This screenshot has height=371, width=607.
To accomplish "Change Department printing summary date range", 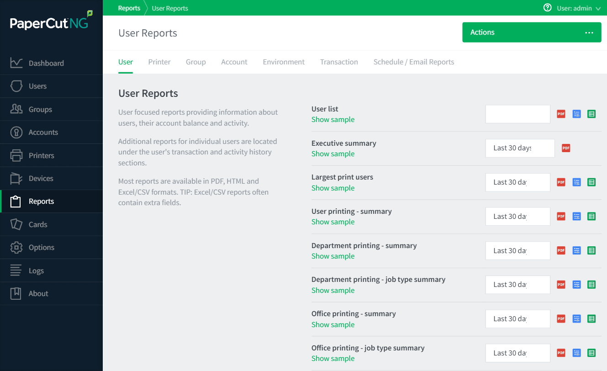I will 518,250.
